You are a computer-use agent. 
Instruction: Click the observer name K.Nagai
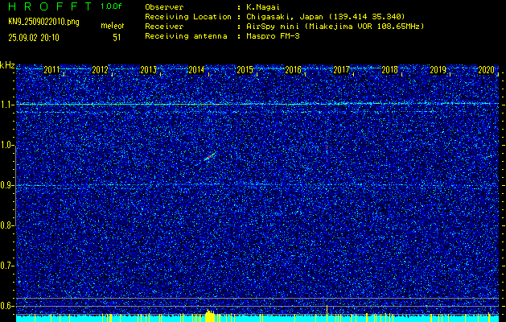coord(263,7)
